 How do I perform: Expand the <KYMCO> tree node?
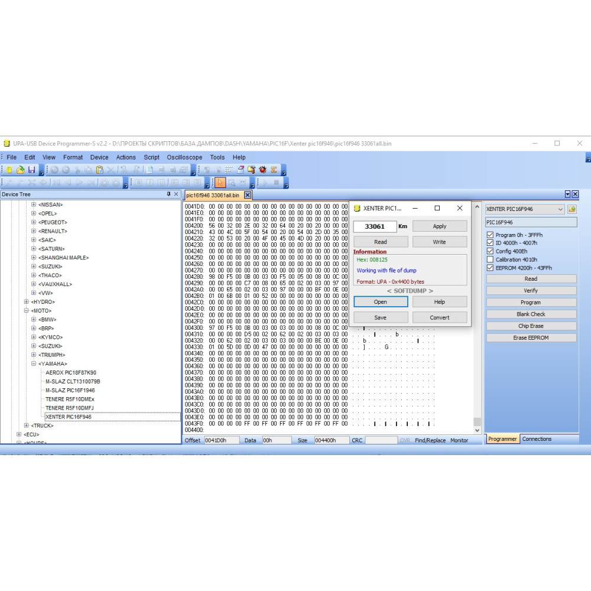[34, 337]
